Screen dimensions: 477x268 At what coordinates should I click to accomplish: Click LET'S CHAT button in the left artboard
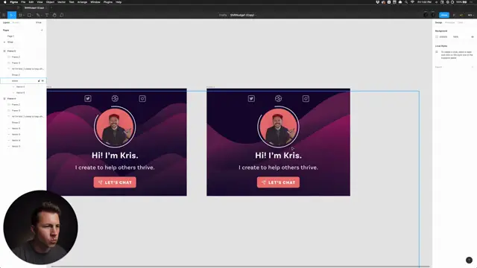[115, 182]
